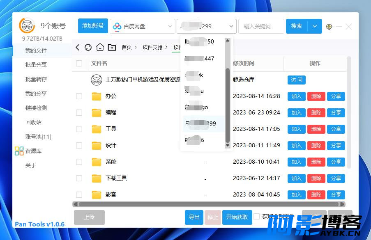Screen dimensions: 371x240
Task: Expand the arrow next to 搜索 button
Action: (315, 26)
